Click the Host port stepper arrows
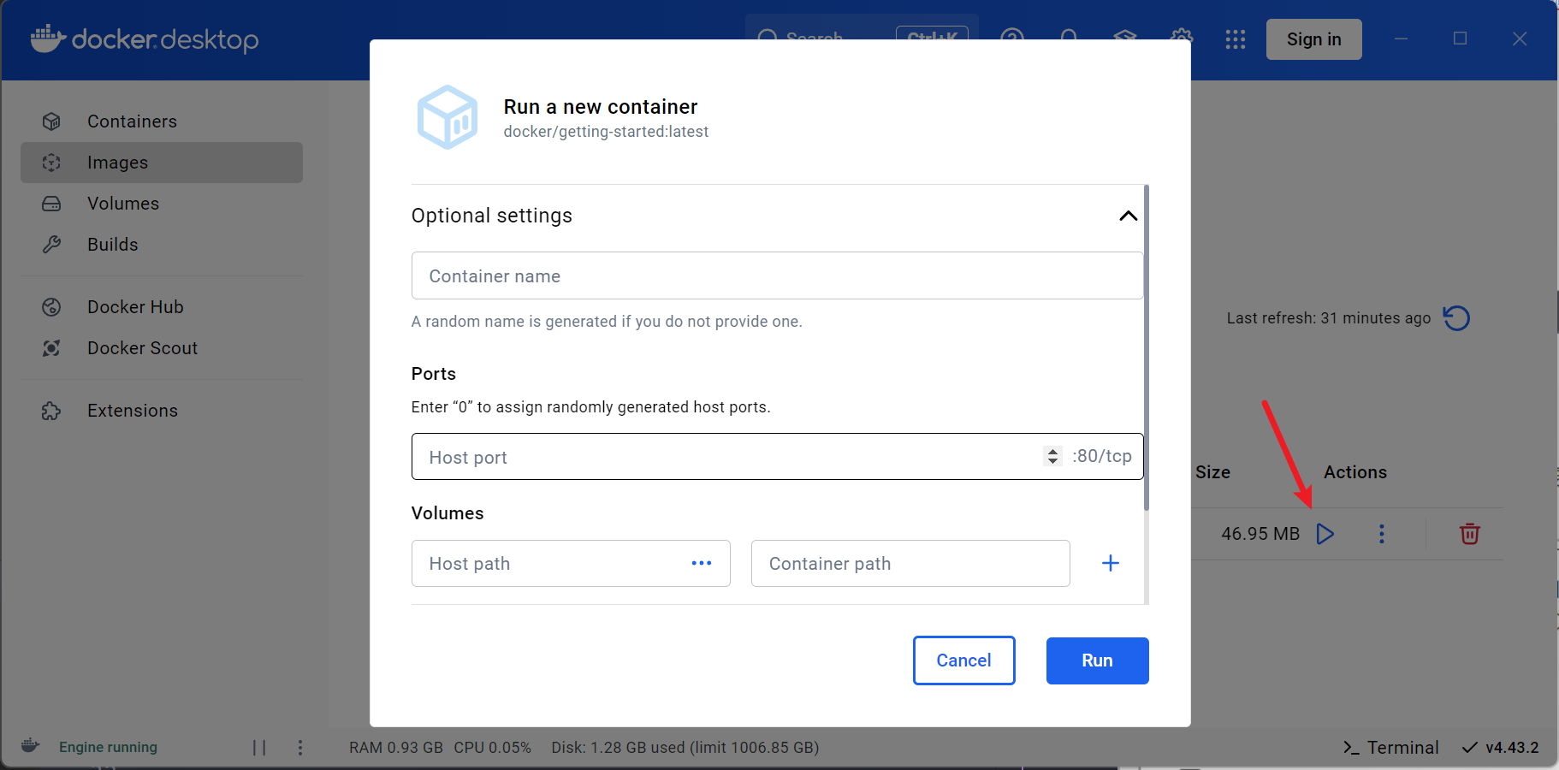The image size is (1559, 770). [x=1052, y=457]
